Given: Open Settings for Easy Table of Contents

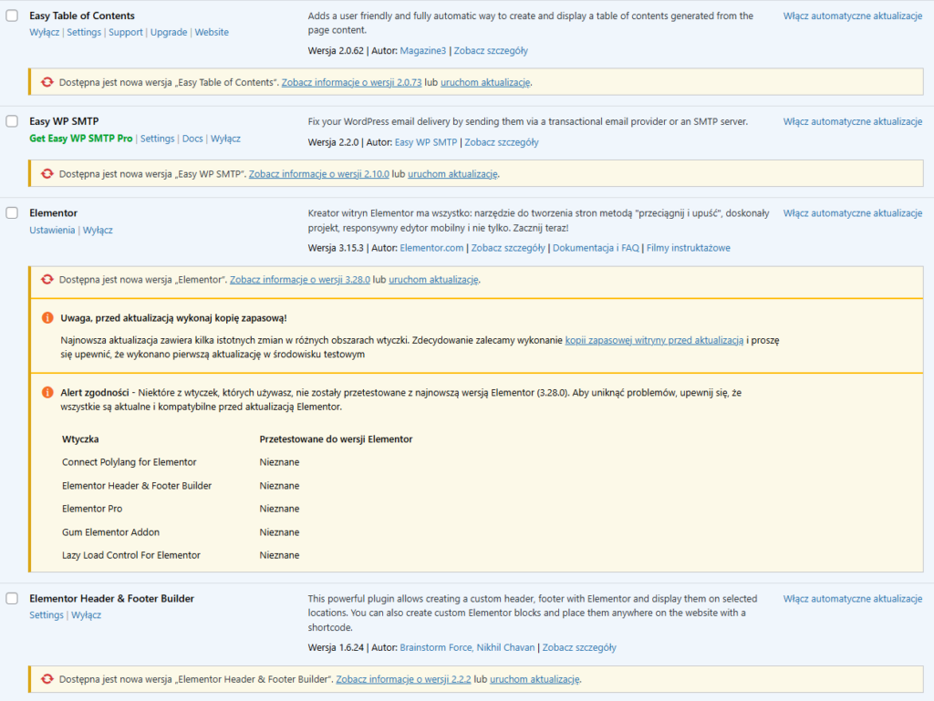Looking at the screenshot, I should tap(84, 32).
